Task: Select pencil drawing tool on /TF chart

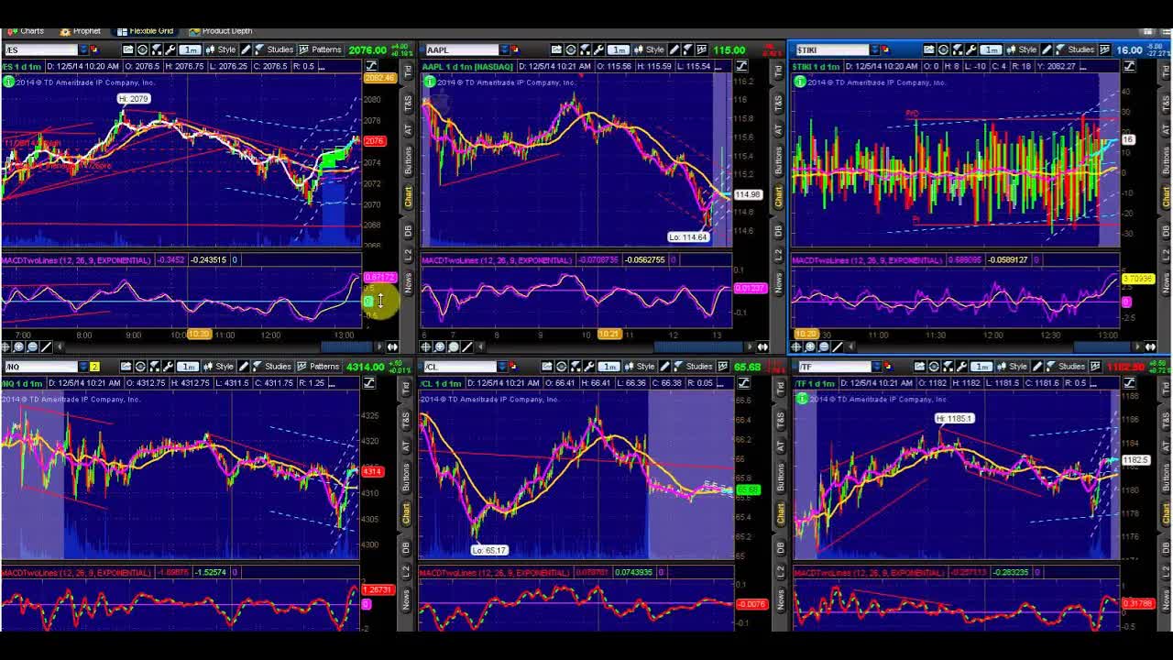Action: pyautogui.click(x=1036, y=367)
